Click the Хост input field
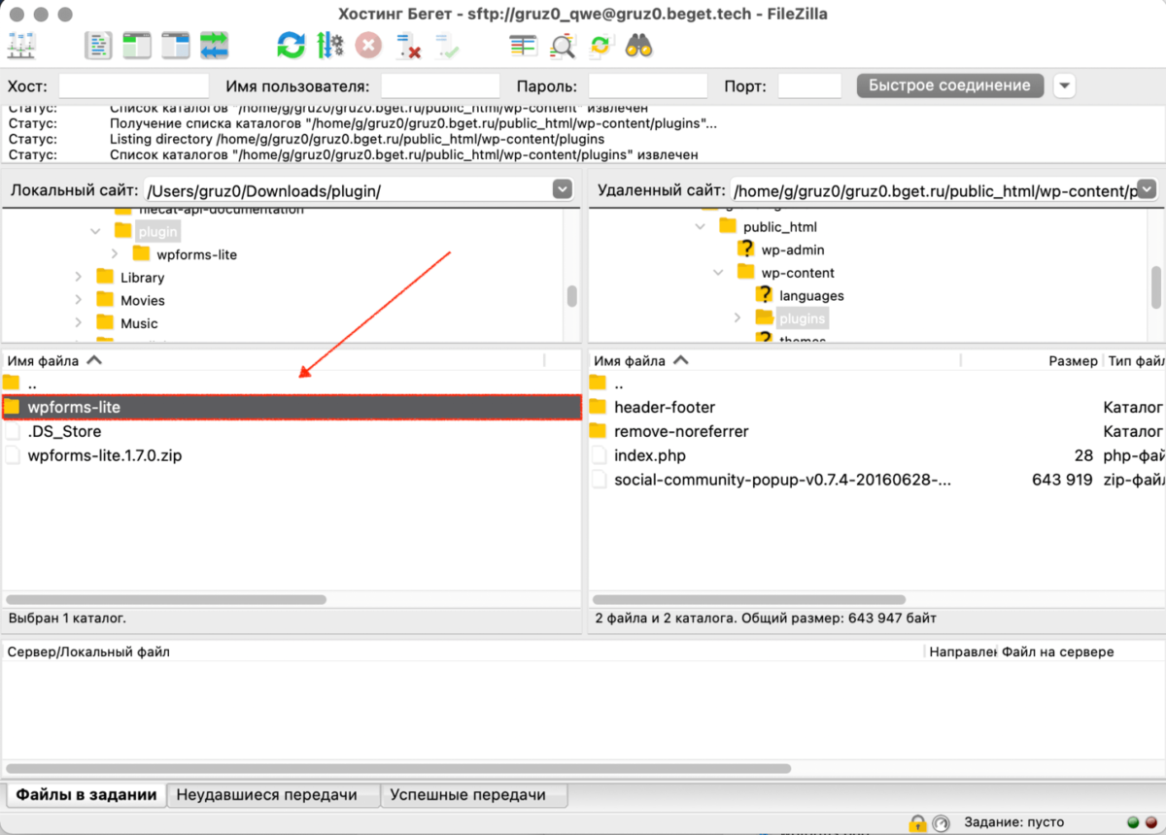 click(134, 85)
